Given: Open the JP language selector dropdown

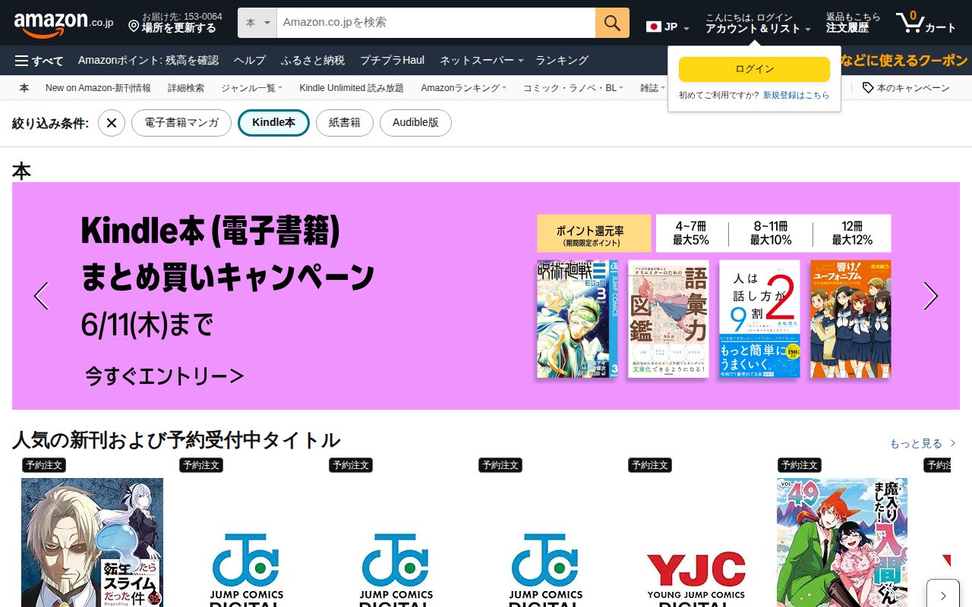Looking at the screenshot, I should [x=667, y=27].
